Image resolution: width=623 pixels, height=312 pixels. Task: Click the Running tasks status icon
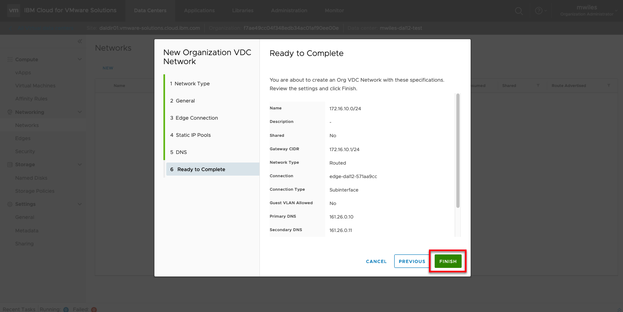[66, 309]
